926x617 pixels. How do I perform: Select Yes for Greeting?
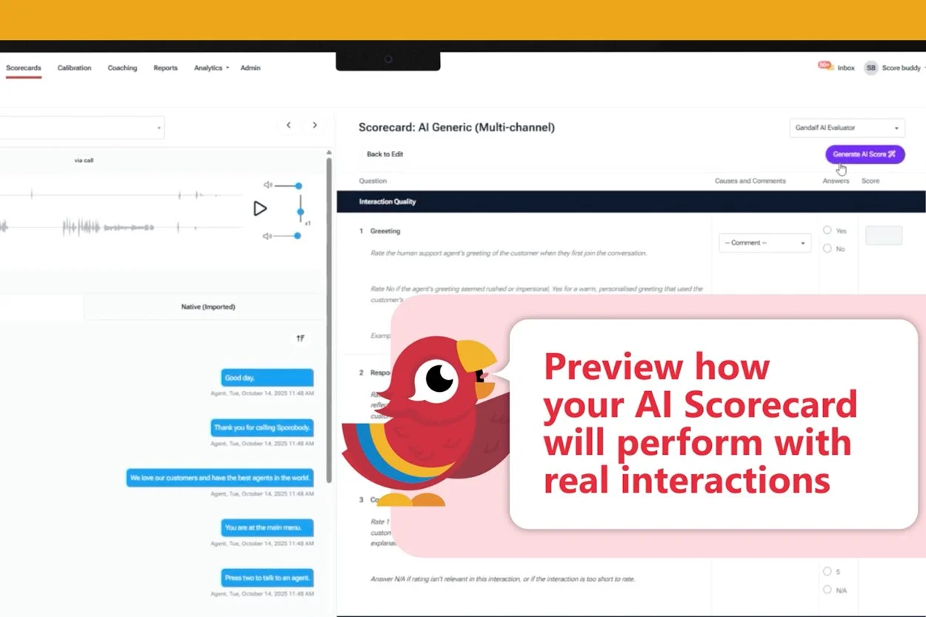pyautogui.click(x=827, y=230)
